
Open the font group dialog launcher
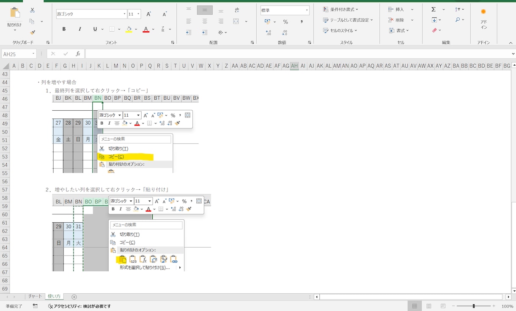[173, 43]
